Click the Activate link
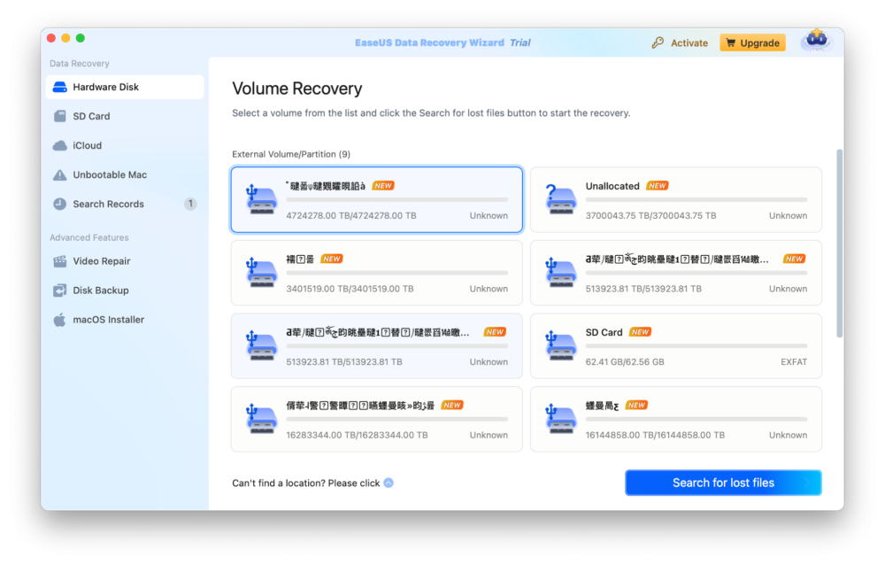 pos(689,43)
